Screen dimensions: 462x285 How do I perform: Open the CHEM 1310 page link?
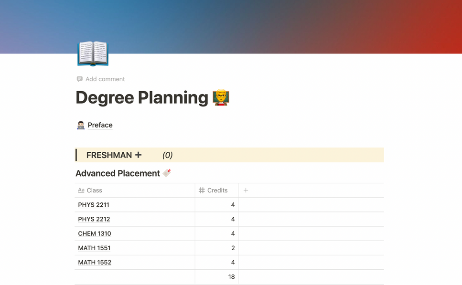click(95, 233)
